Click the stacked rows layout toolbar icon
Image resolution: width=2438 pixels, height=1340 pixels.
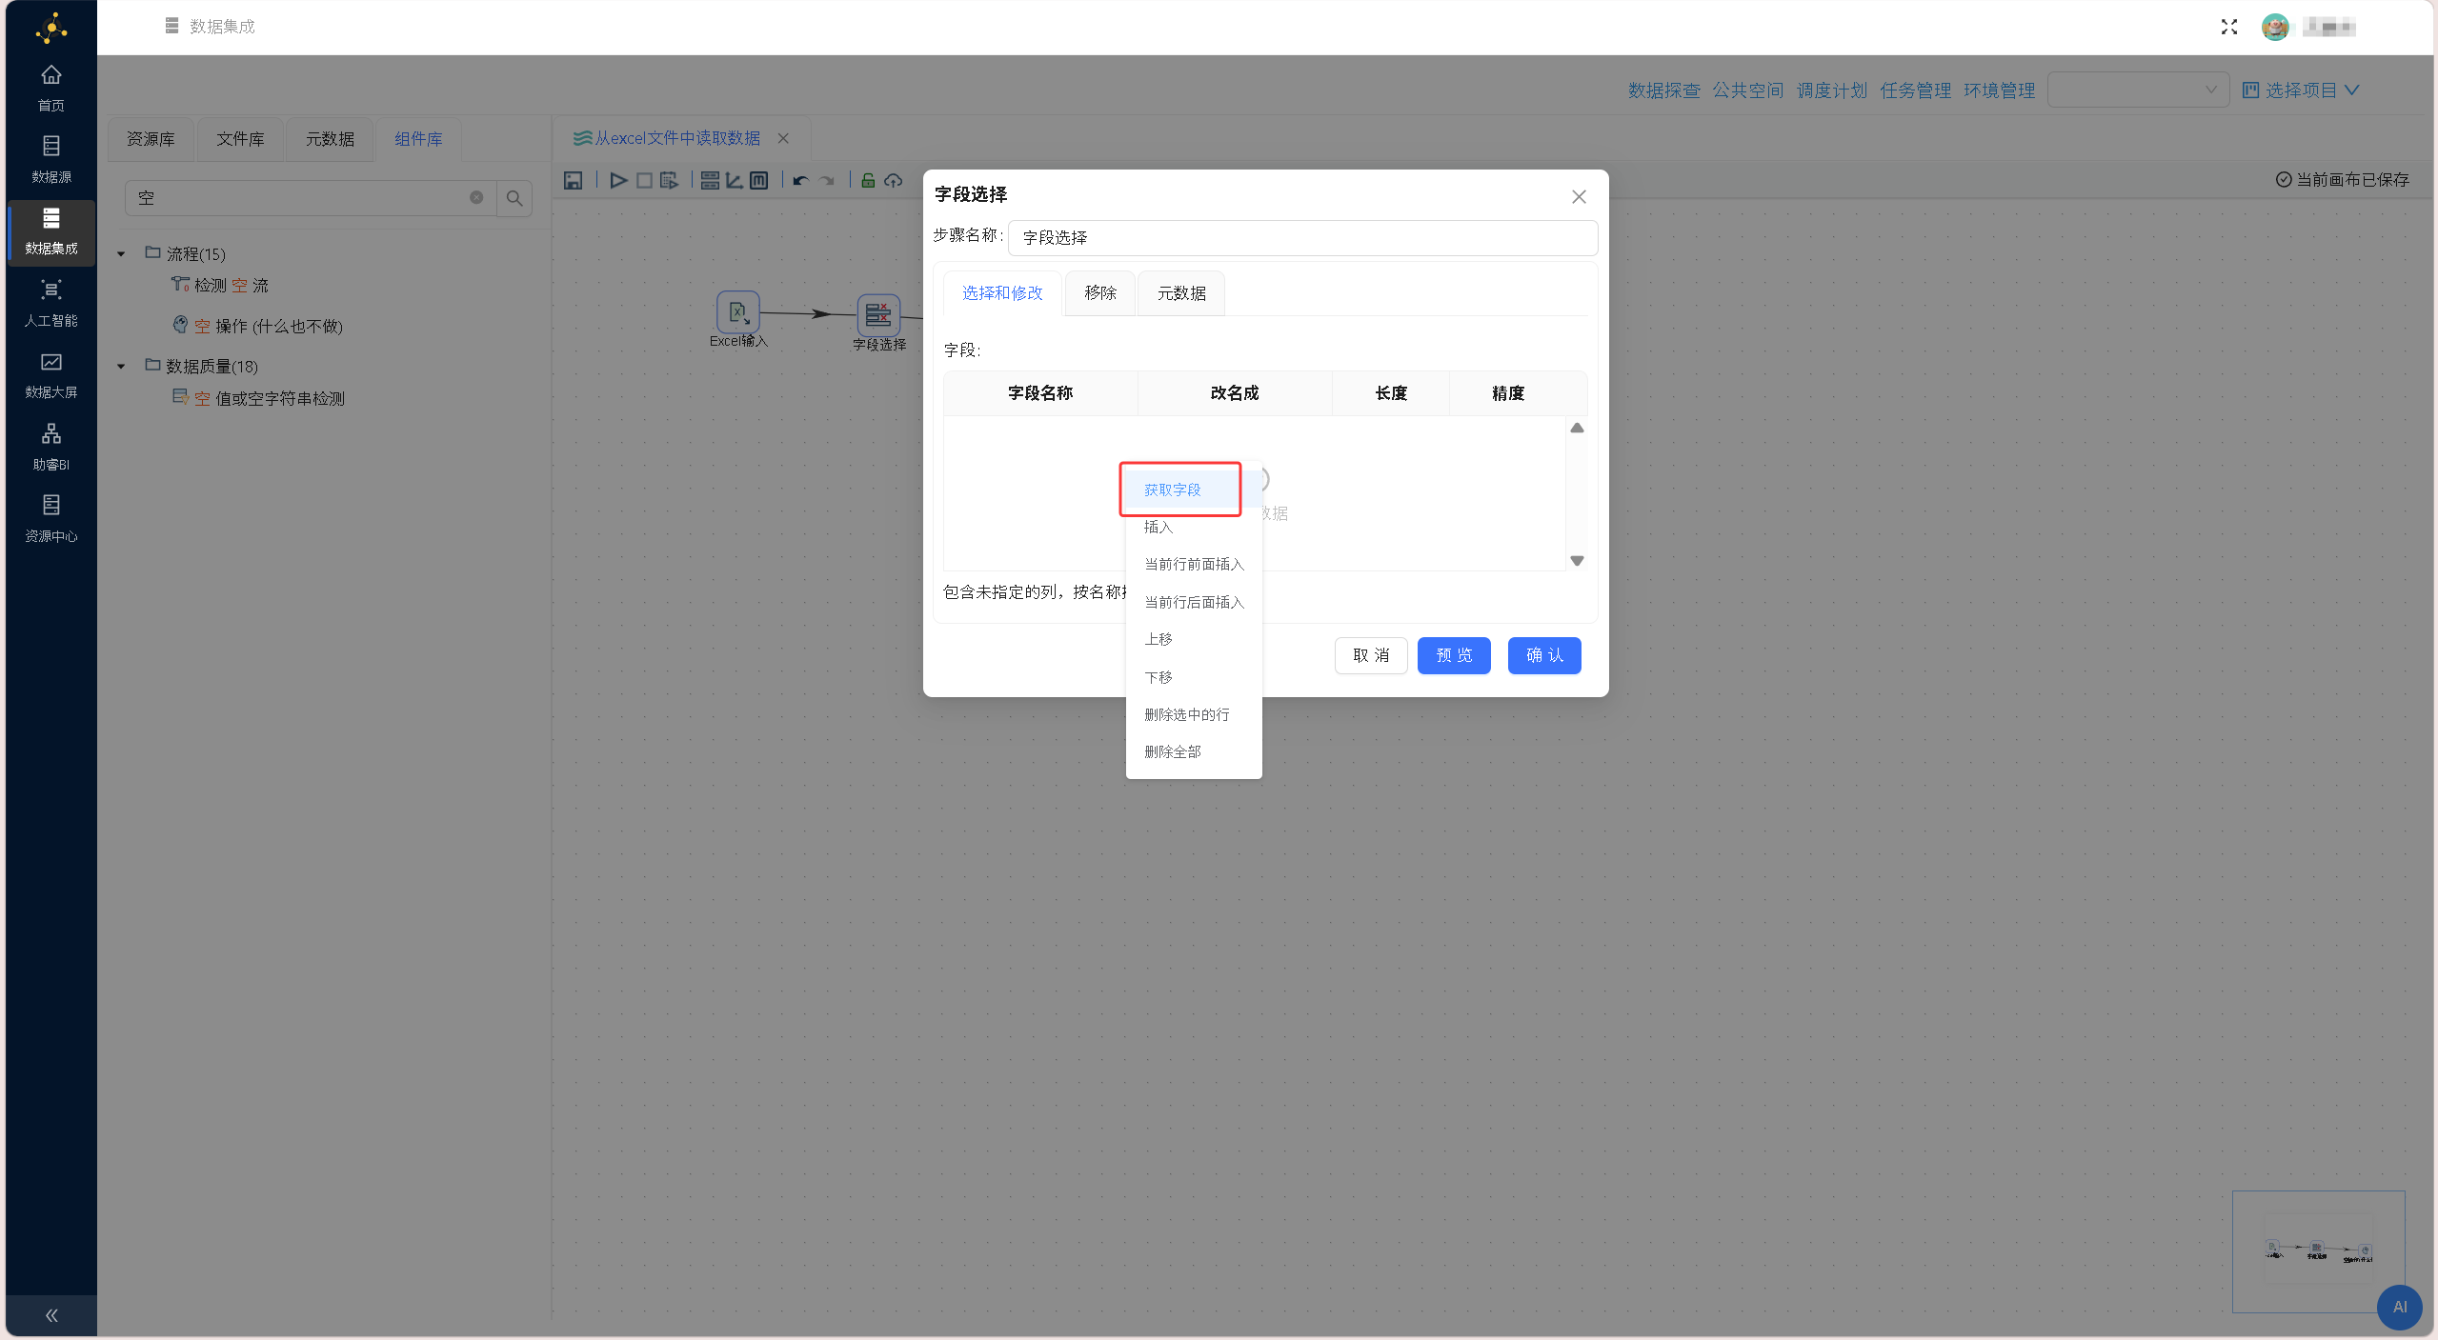[710, 180]
